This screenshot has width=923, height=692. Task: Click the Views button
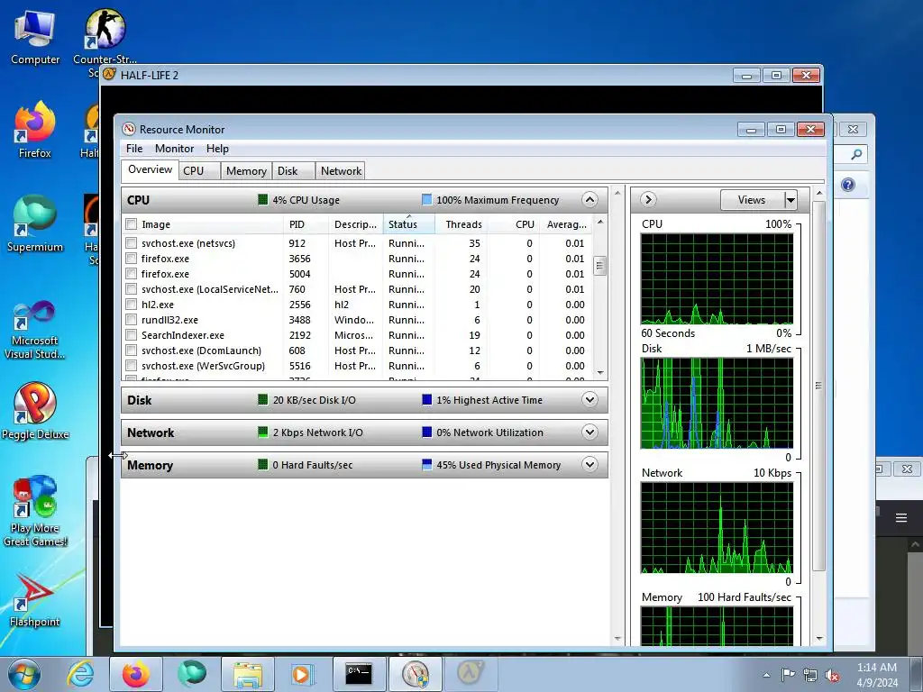tap(753, 200)
